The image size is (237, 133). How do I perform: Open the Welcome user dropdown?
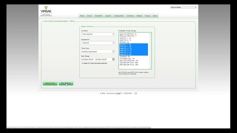pyautogui.click(x=183, y=7)
